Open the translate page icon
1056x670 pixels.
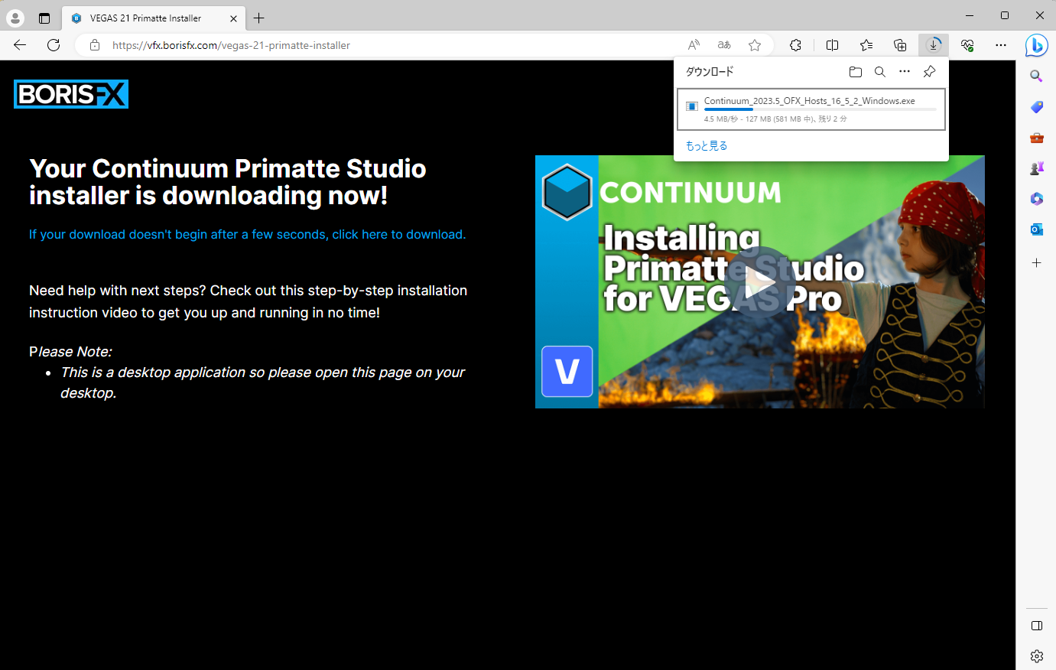click(x=724, y=45)
